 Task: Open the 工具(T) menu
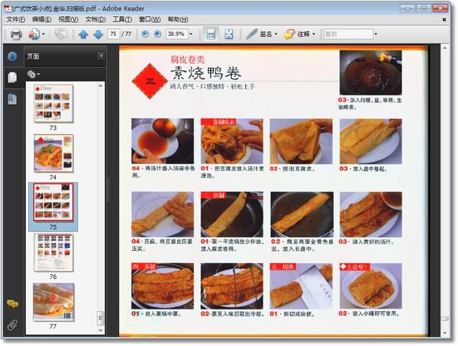point(122,19)
